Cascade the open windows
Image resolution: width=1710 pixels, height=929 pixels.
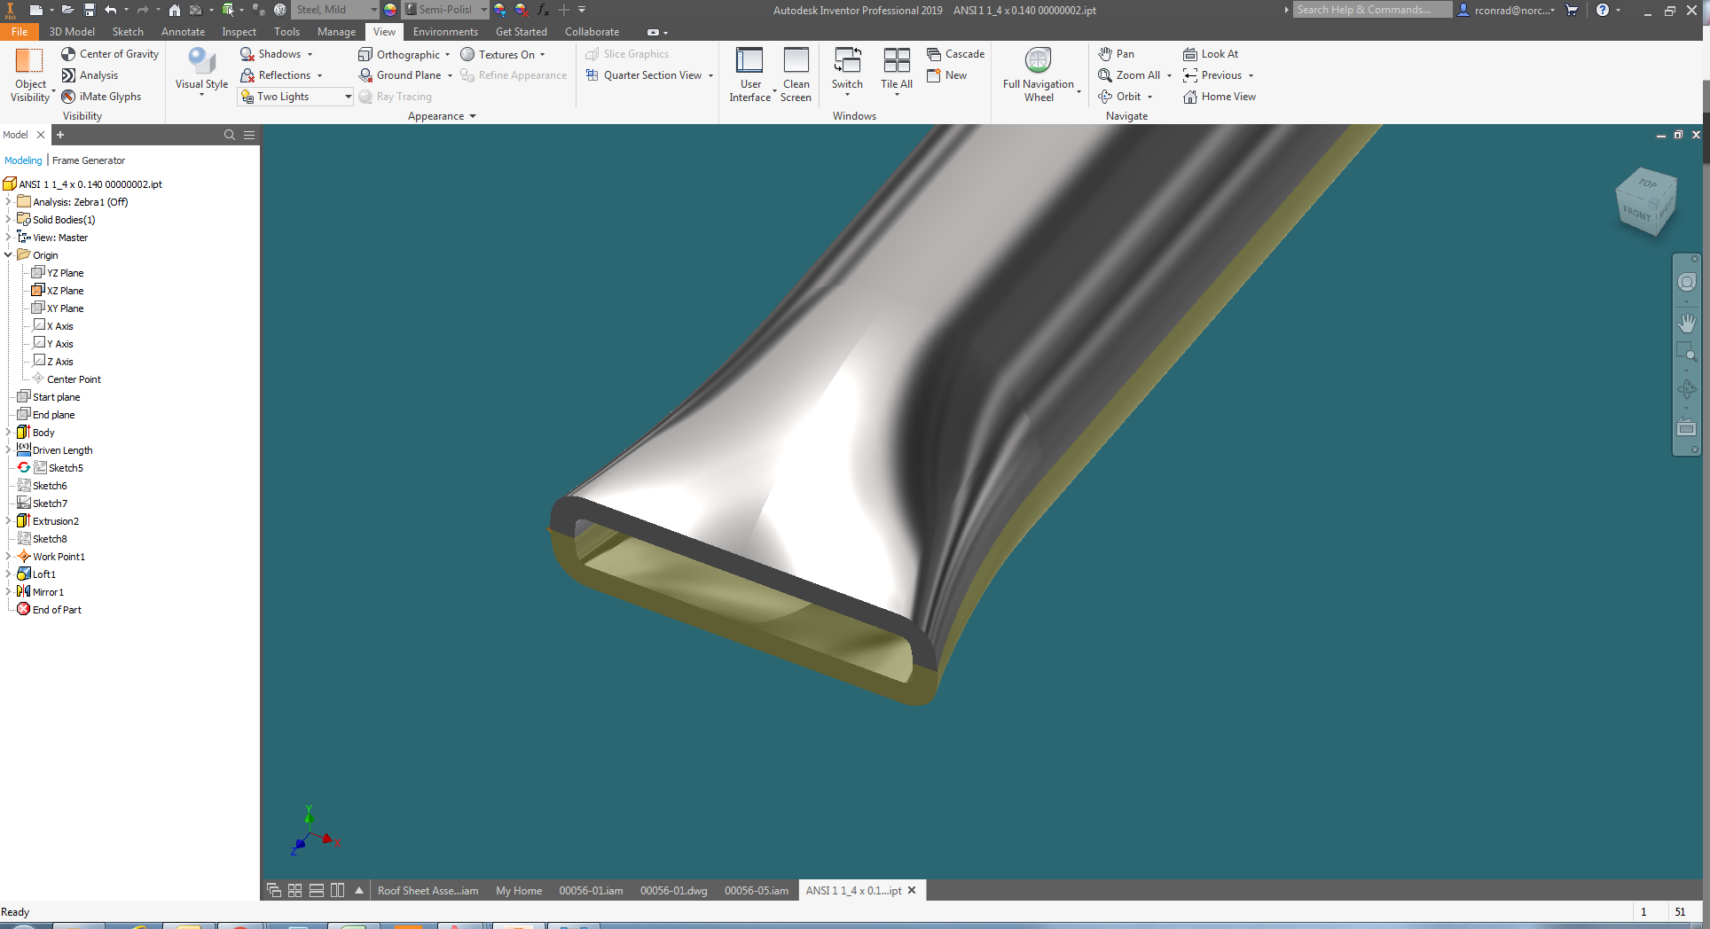(x=955, y=54)
